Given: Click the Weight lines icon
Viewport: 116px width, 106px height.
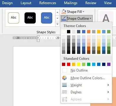Looking at the screenshot, I should click(65, 85).
